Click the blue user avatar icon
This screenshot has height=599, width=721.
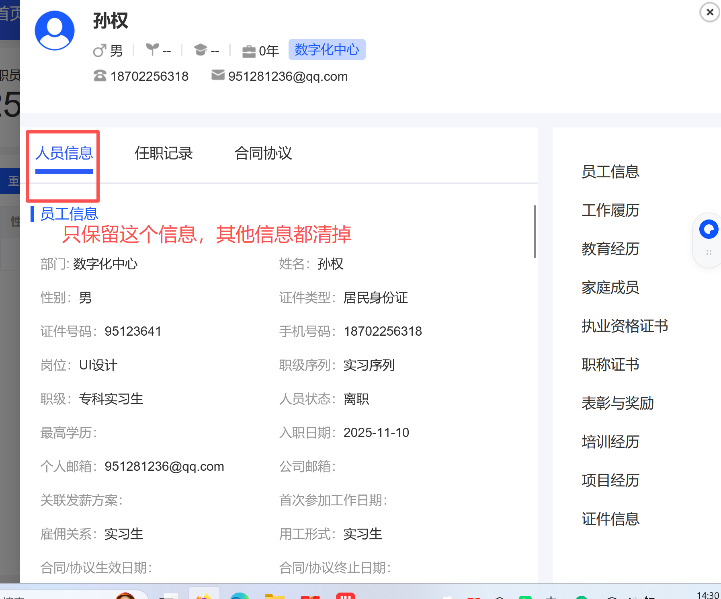(x=55, y=31)
